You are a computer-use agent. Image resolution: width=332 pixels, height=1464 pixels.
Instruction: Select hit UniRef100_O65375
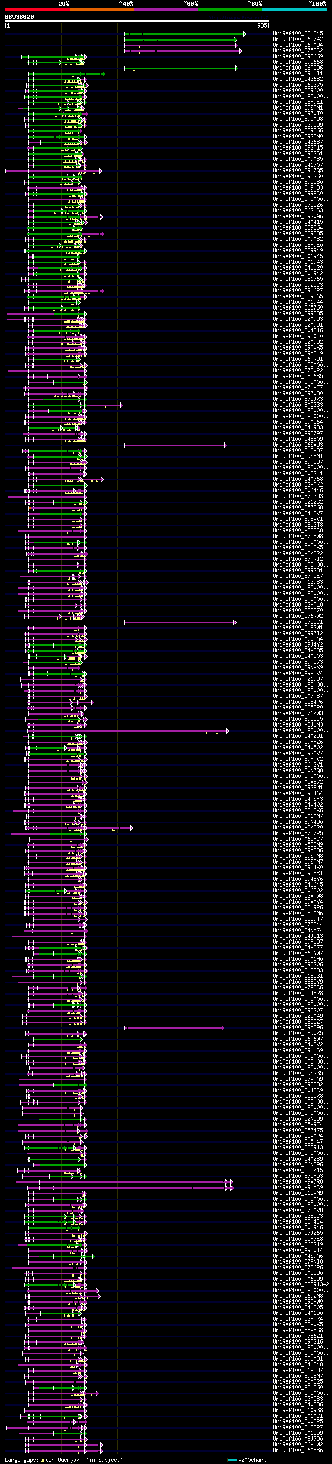point(298,85)
